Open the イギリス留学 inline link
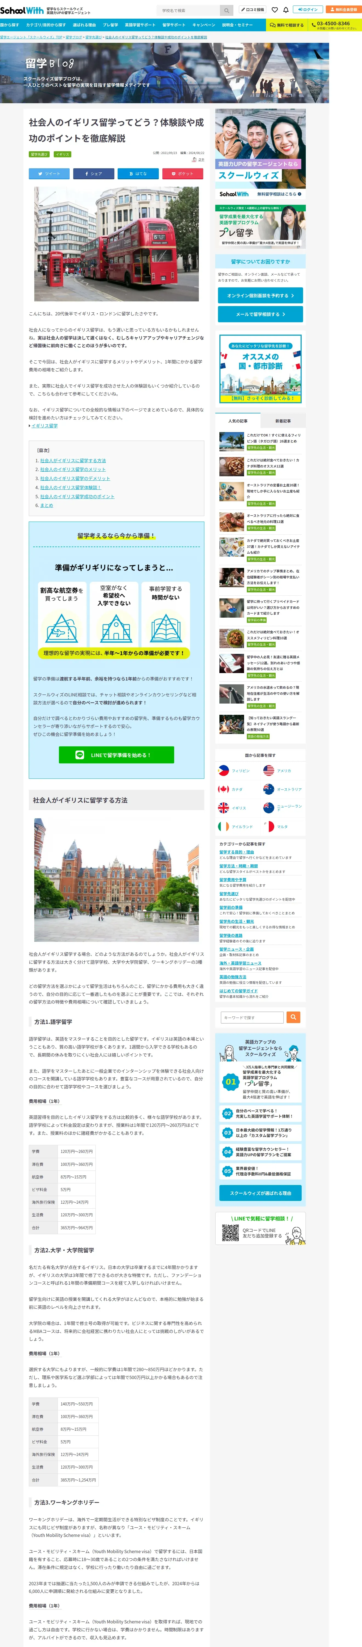Image resolution: width=362 pixels, height=1647 pixels. point(44,425)
